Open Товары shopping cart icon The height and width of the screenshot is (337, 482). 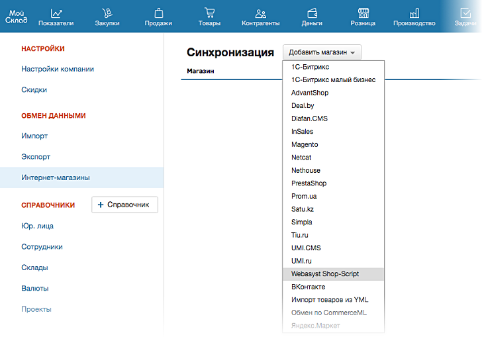click(209, 13)
